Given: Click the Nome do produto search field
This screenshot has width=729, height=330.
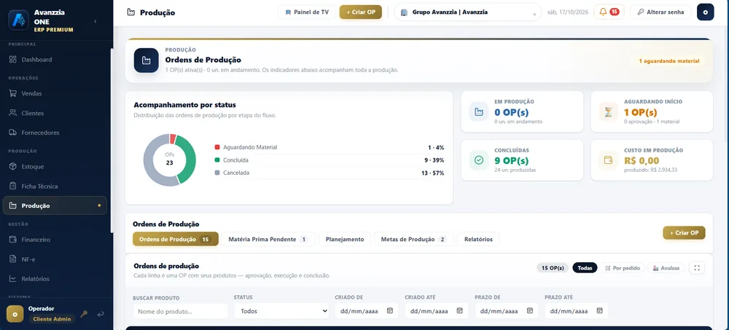Looking at the screenshot, I should [180, 311].
